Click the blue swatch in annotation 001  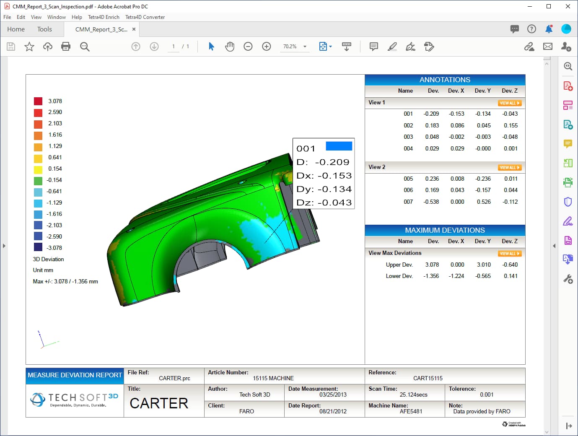339,146
